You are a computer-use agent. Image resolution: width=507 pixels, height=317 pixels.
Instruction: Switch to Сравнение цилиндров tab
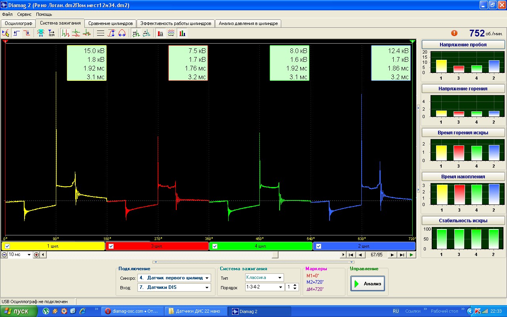(111, 23)
